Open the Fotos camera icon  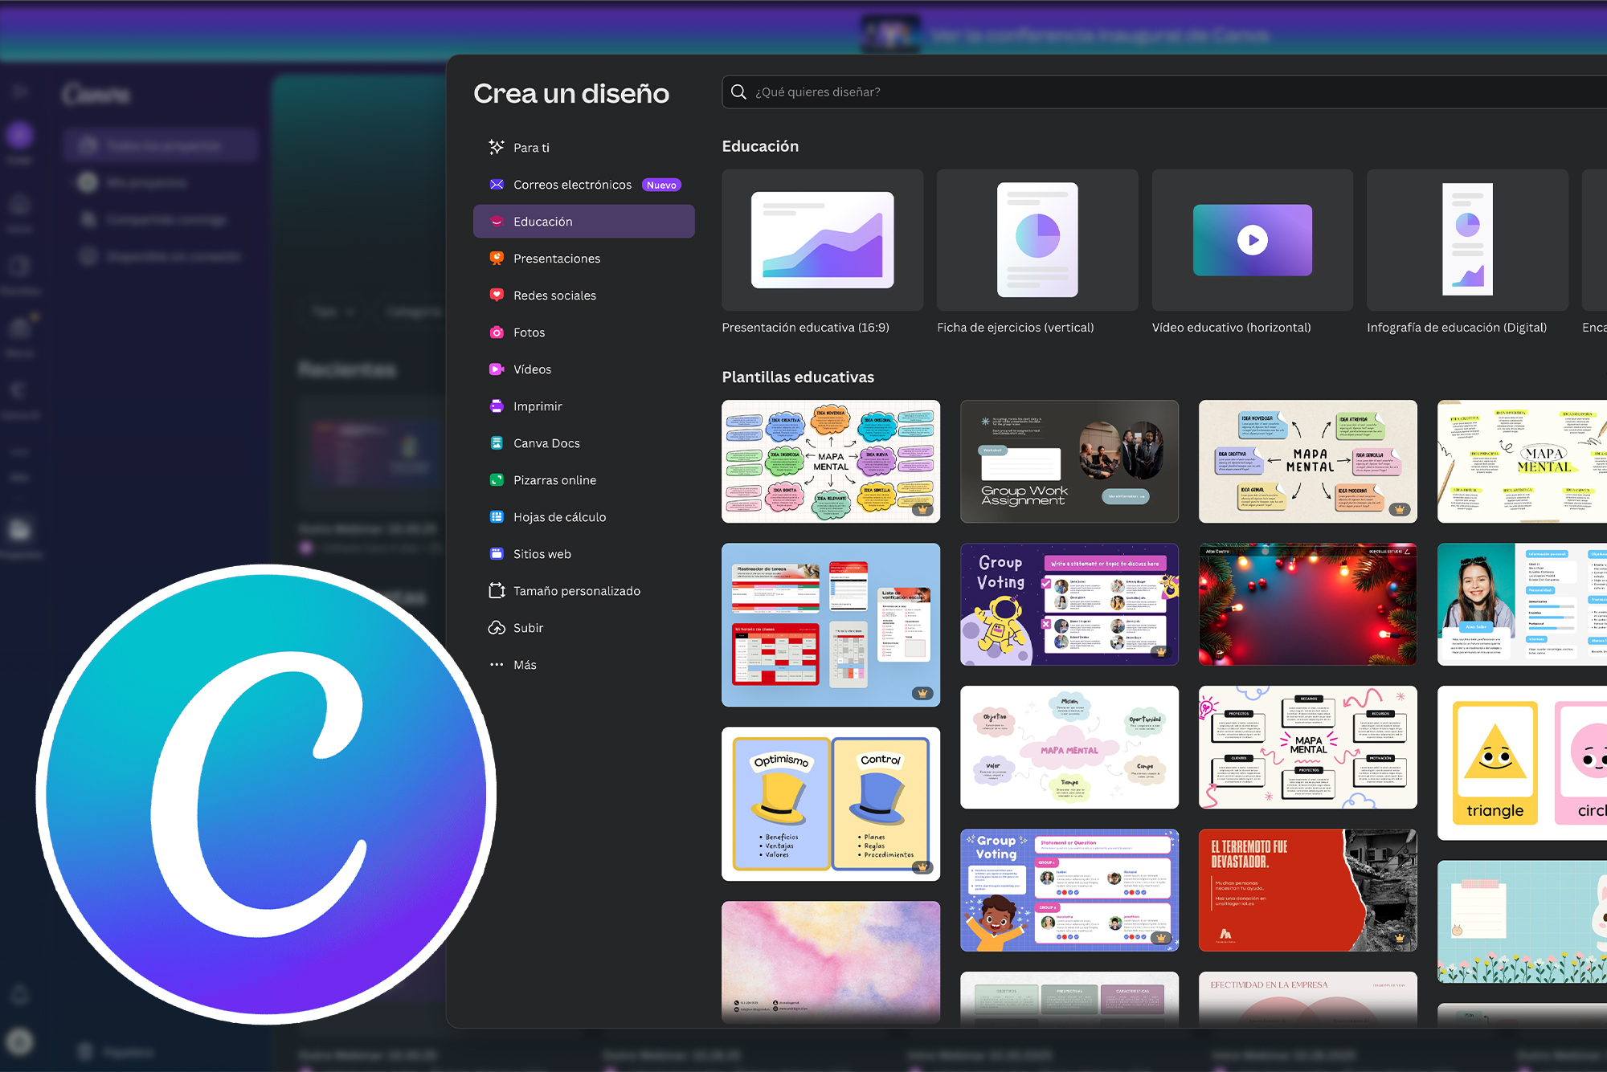497,332
